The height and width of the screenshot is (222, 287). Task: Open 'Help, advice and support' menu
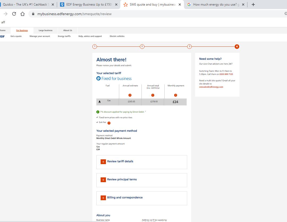pos(90,36)
